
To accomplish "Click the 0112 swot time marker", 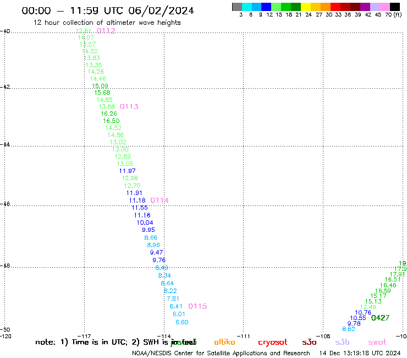I will pos(106,31).
